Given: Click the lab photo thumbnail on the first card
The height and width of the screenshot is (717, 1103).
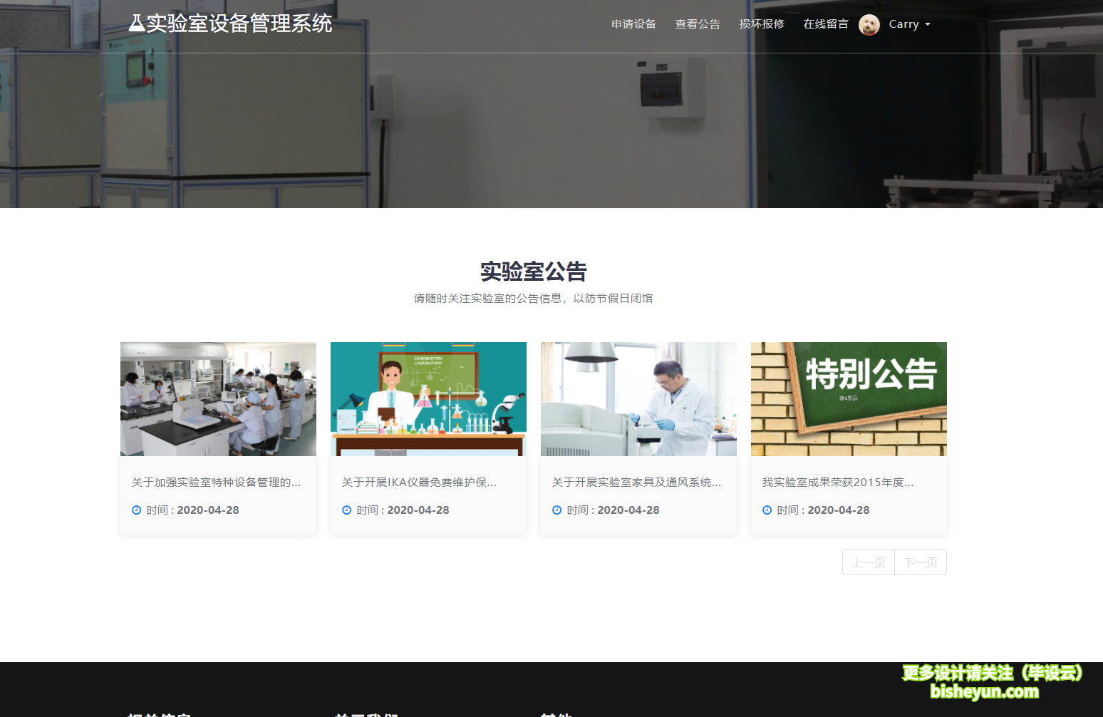Looking at the screenshot, I should (217, 398).
